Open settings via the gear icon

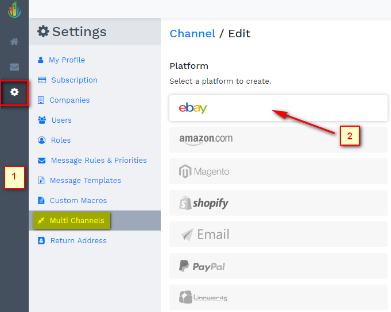pos(14,92)
